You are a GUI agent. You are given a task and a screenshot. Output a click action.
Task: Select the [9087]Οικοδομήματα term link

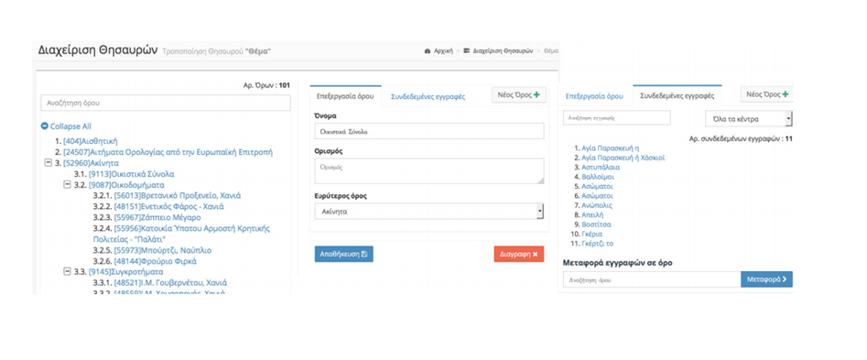coord(126,185)
